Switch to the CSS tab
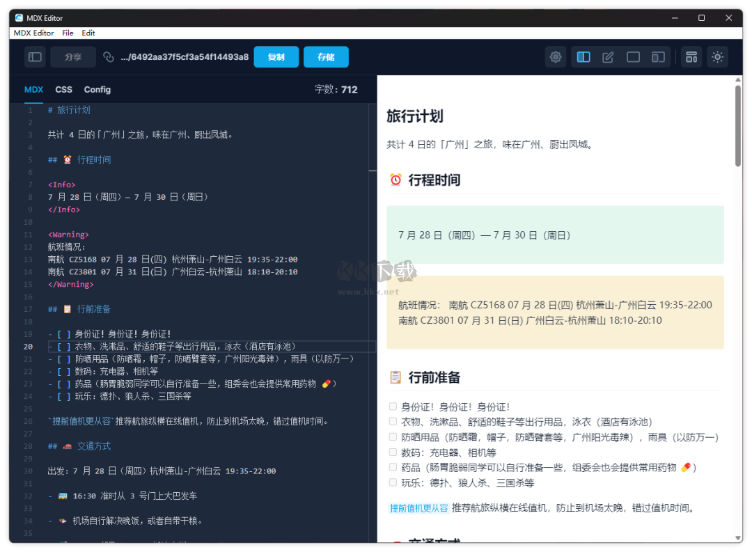Viewport: 752px width, 552px height. point(63,90)
